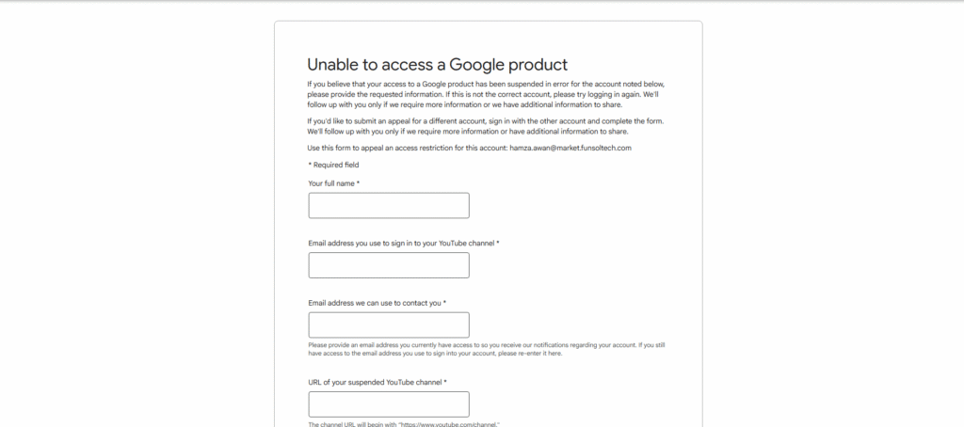Focus the YouTube sign-in email address field
Screen dimensions: 964x427
(x=388, y=265)
